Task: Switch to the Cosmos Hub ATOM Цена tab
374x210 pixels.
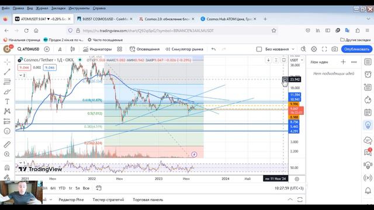Action: [x=228, y=19]
